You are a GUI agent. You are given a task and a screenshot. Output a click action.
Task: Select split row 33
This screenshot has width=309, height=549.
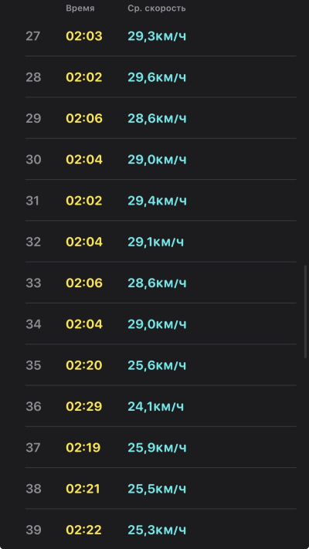pyautogui.click(x=161, y=283)
